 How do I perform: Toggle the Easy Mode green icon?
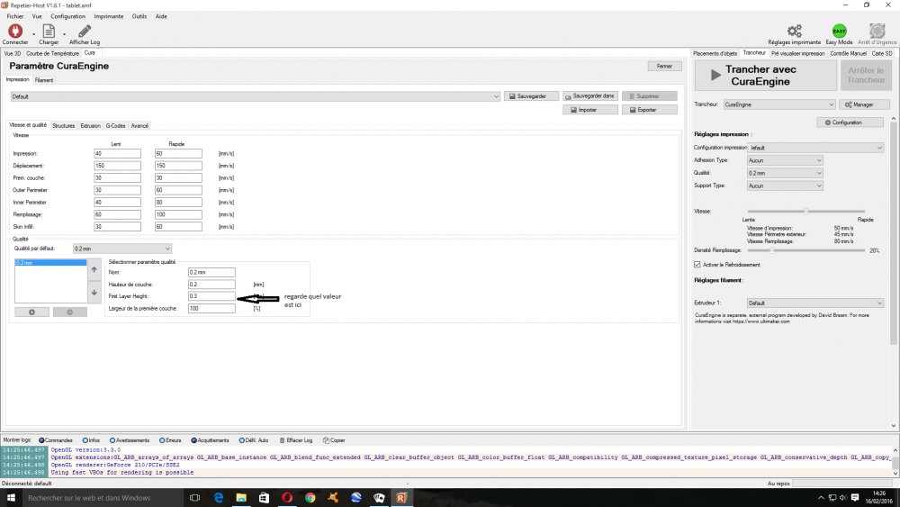click(839, 31)
